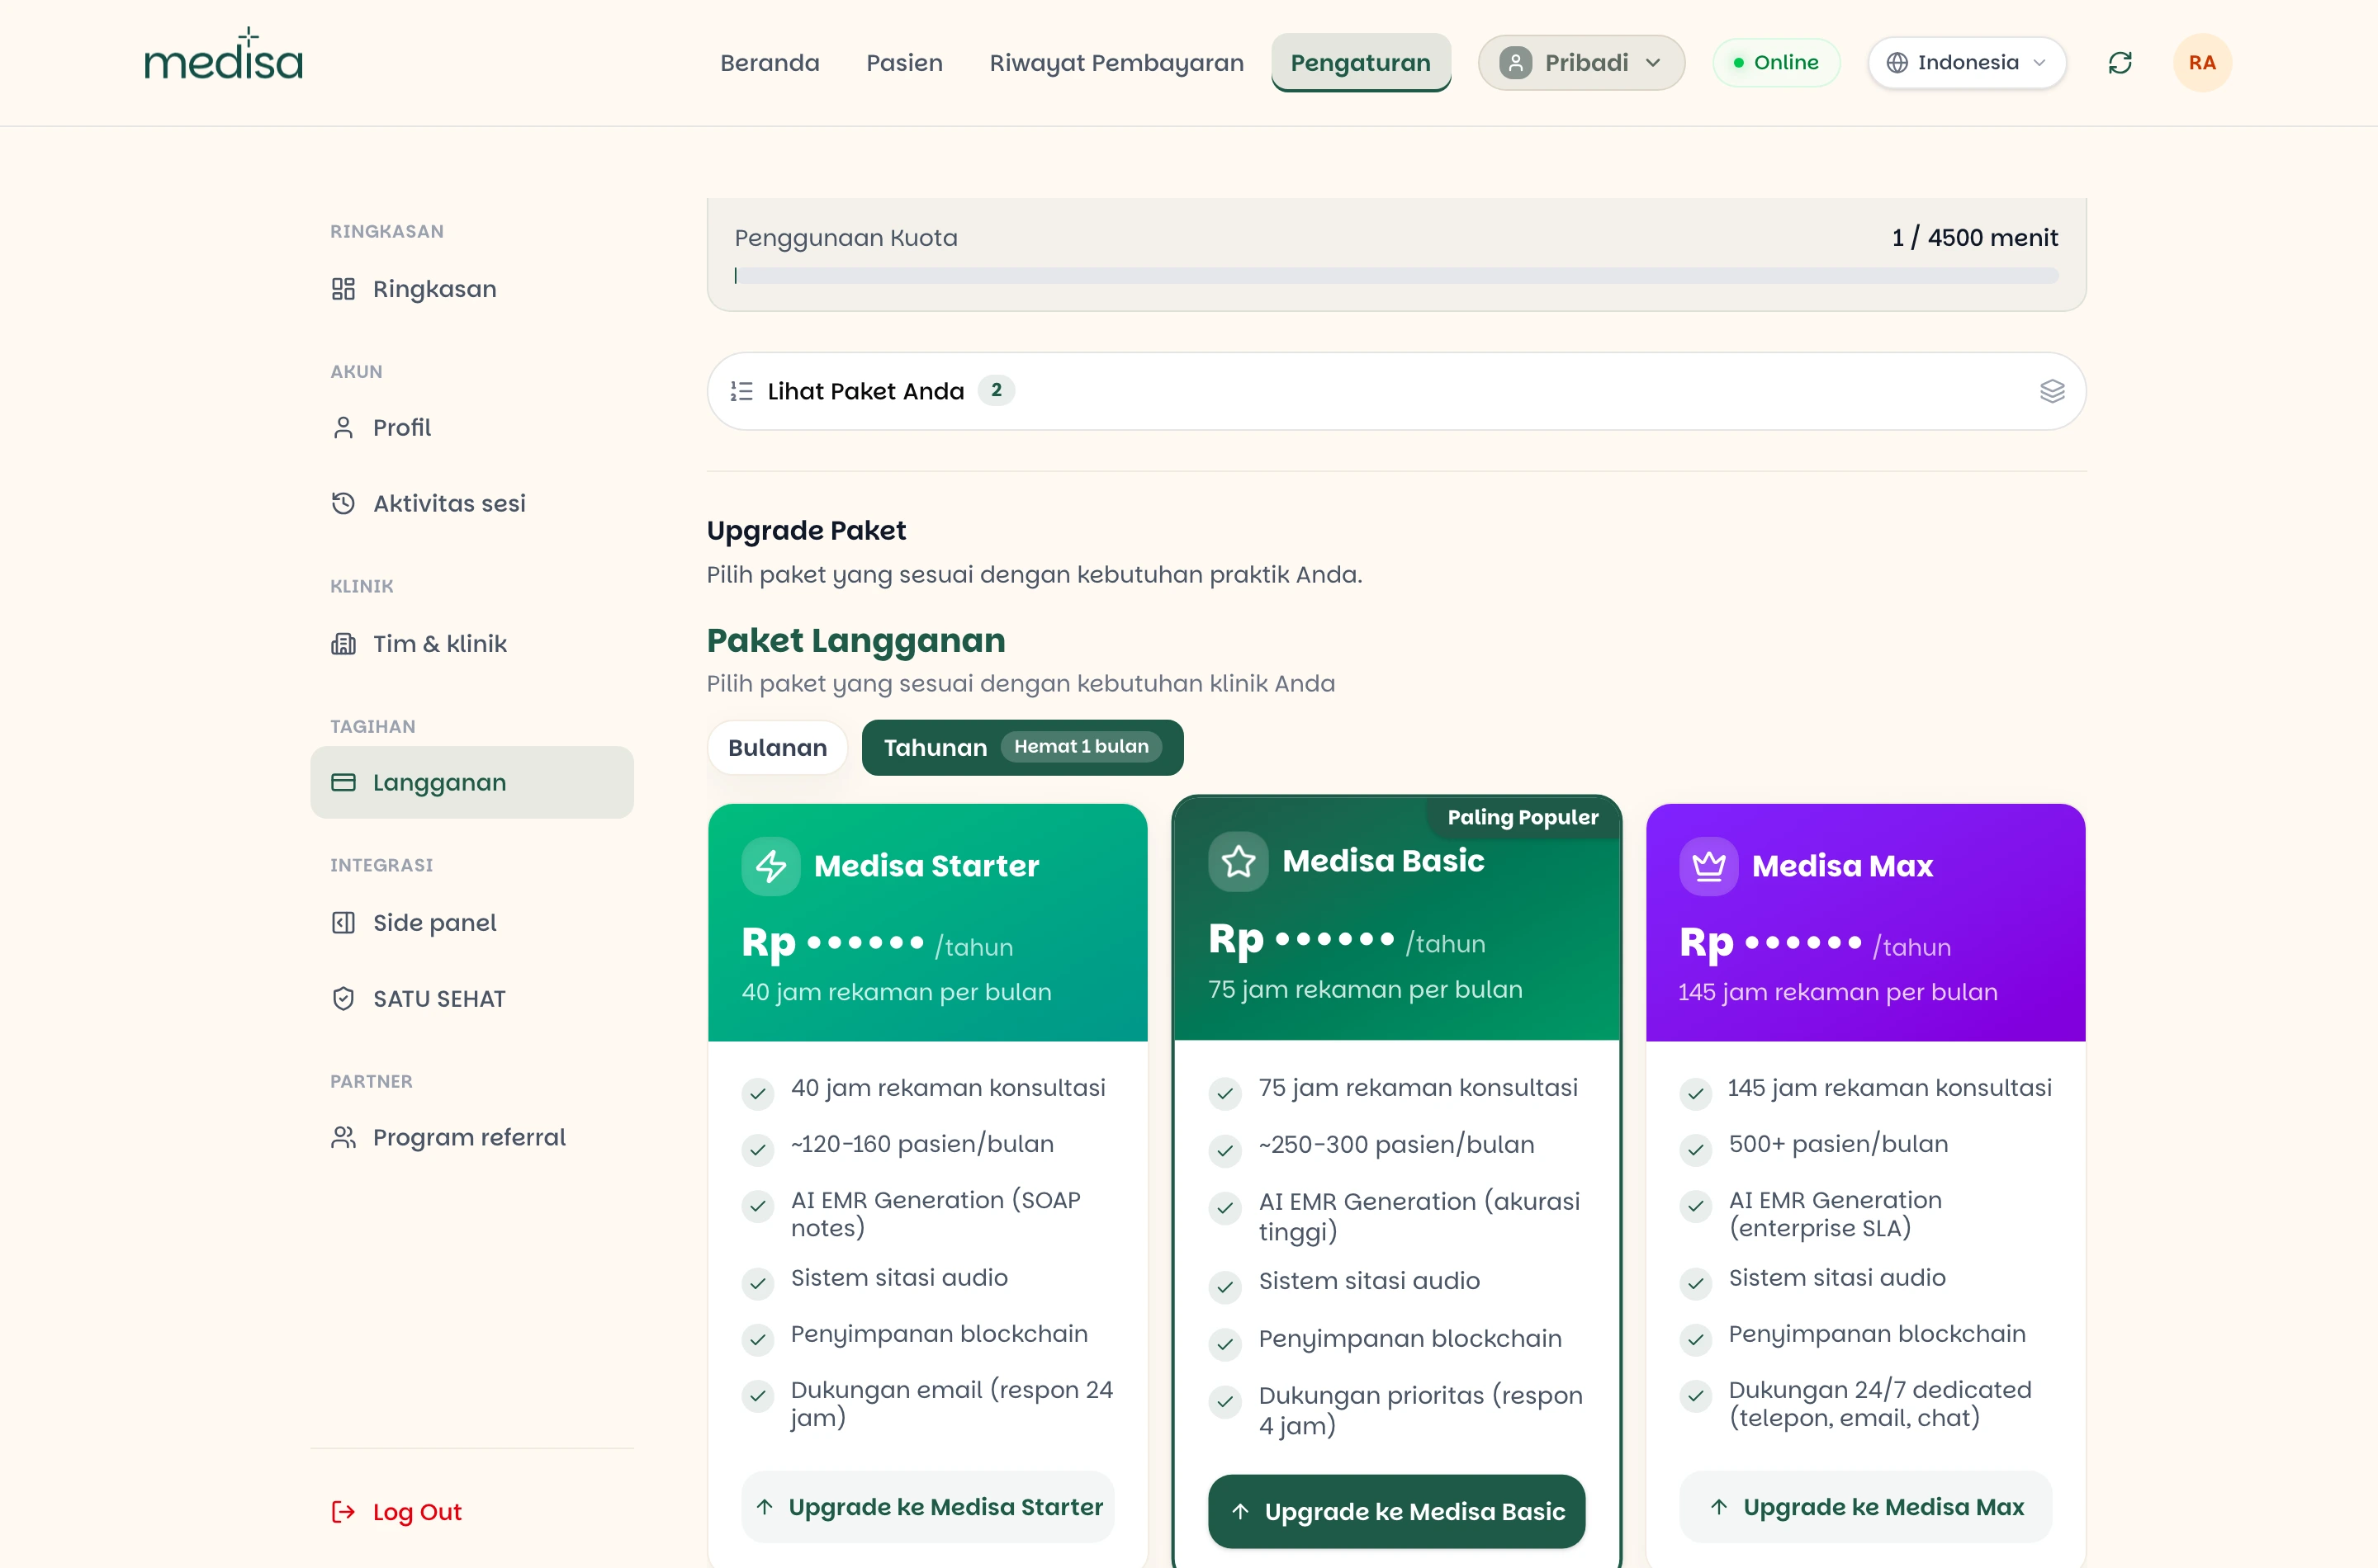Select Langganan in the sidebar
This screenshot has width=2378, height=1568.
(x=472, y=782)
